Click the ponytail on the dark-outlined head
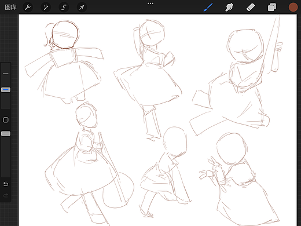The width and height of the screenshot is (301, 226). click(x=48, y=36)
